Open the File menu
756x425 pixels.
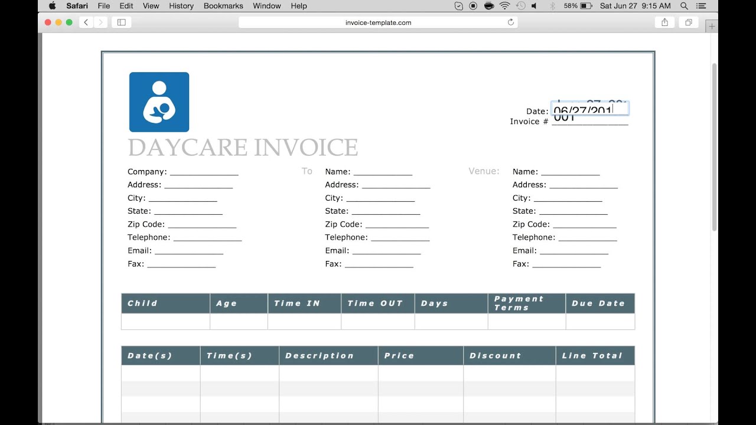click(103, 6)
